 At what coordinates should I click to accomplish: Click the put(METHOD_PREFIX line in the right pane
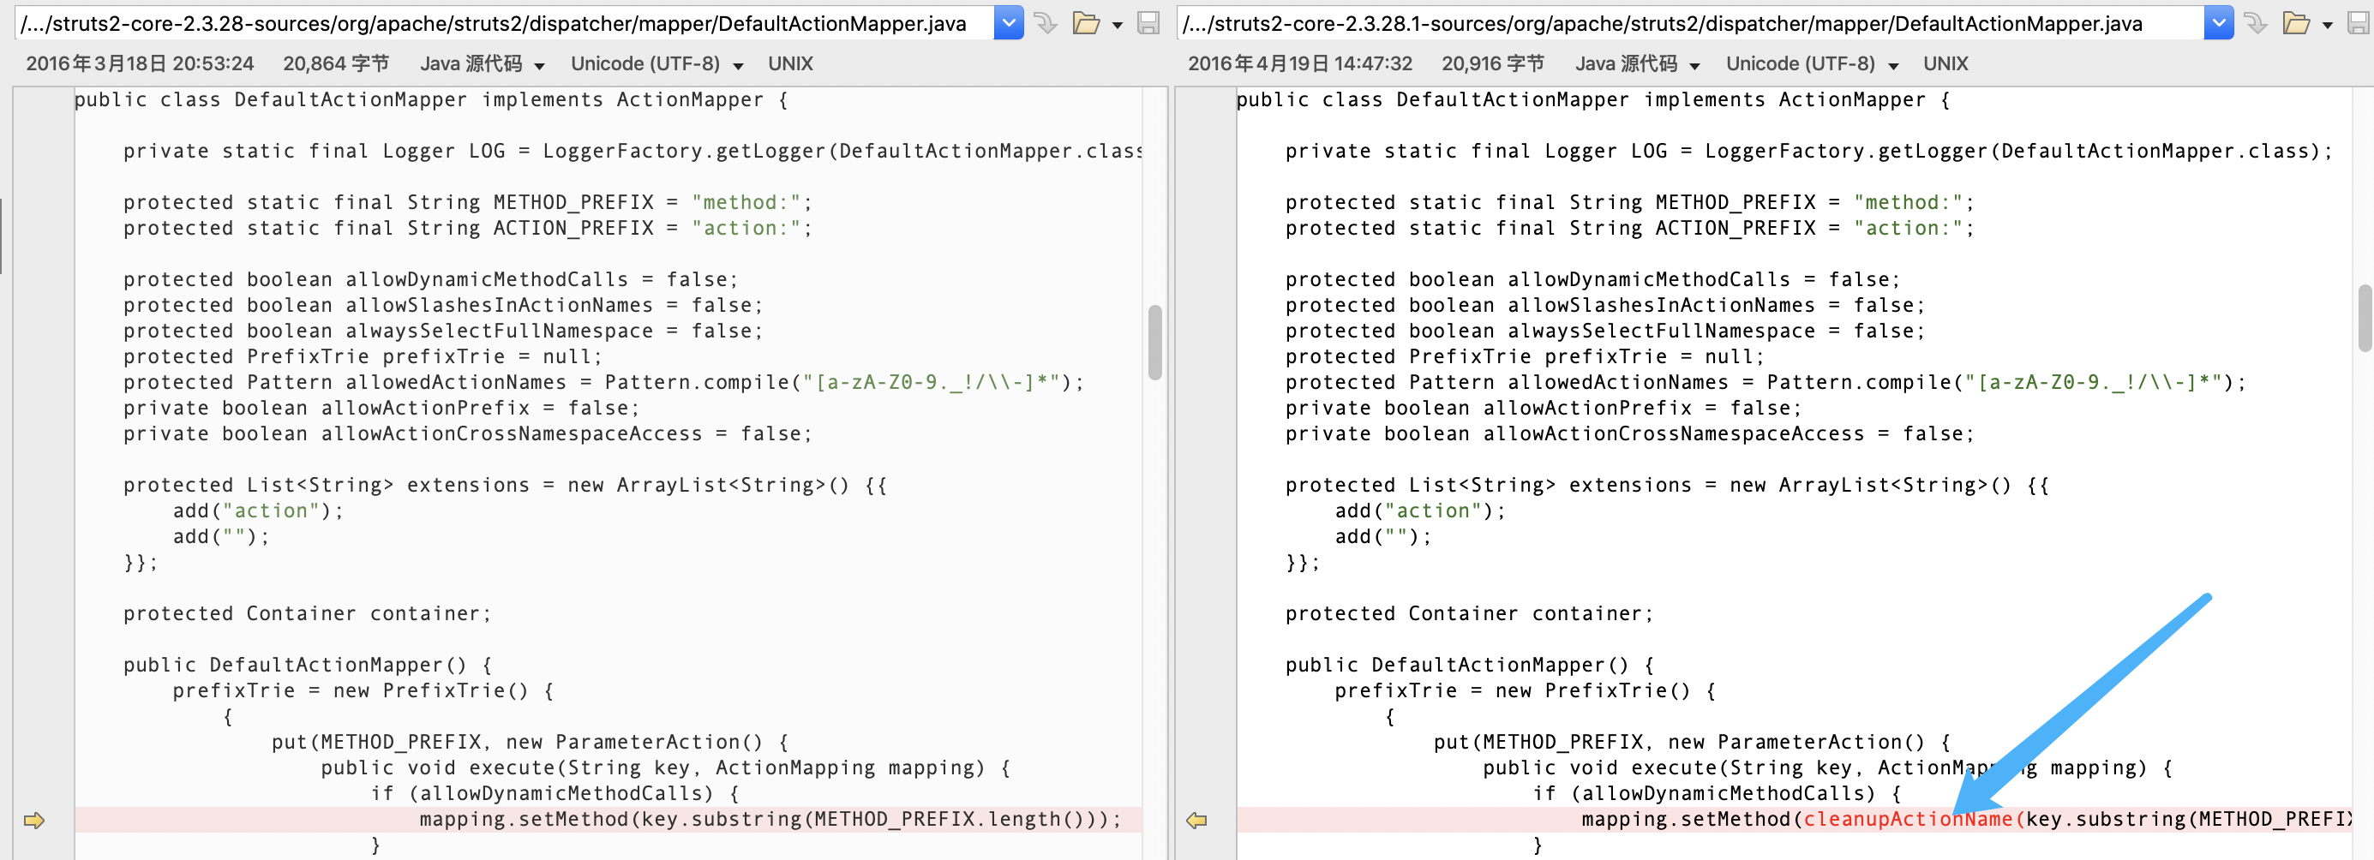(1692, 743)
